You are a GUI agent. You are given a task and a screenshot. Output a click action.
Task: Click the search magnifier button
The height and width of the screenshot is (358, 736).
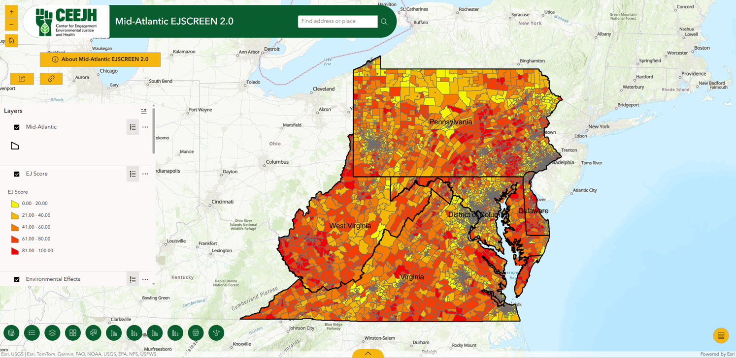point(384,22)
